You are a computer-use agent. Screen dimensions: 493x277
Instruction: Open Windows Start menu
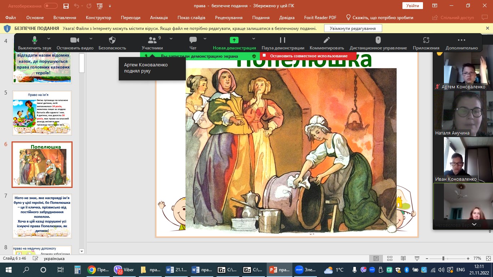pyautogui.click(x=9, y=270)
